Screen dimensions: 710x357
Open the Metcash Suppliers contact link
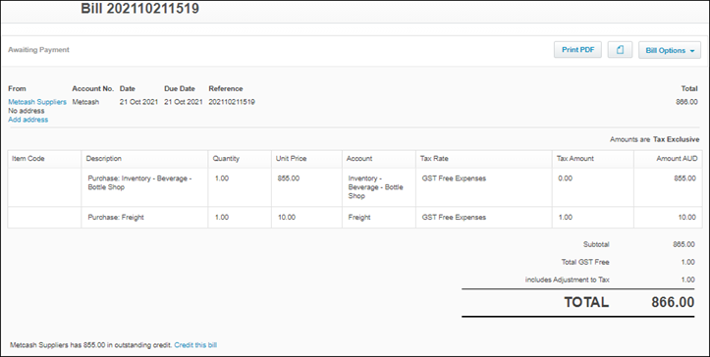(37, 102)
